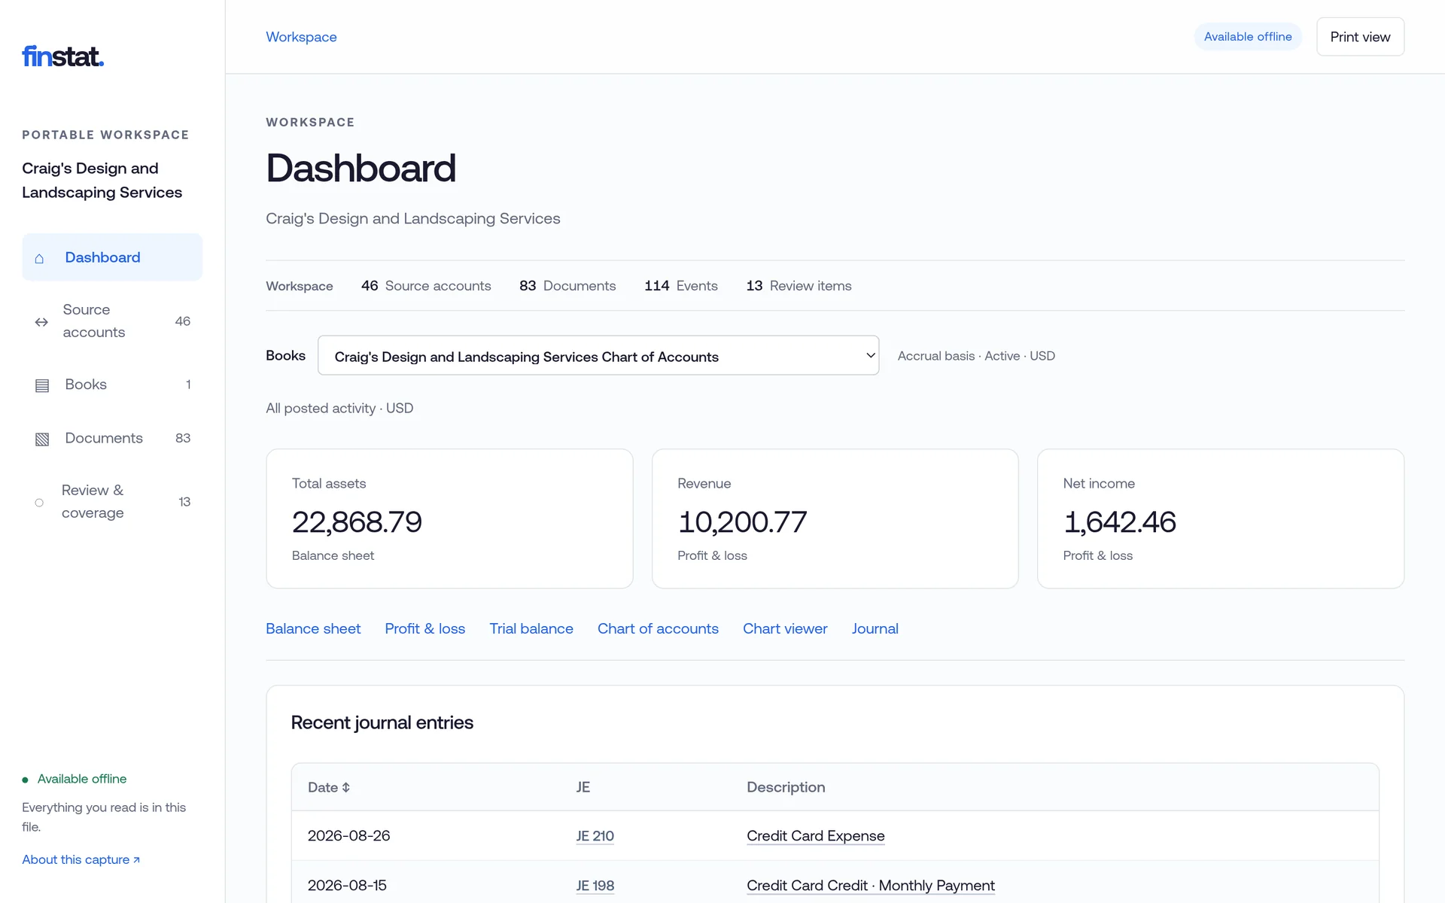Open Review & coverage in the sidebar
The width and height of the screenshot is (1445, 903).
(112, 502)
